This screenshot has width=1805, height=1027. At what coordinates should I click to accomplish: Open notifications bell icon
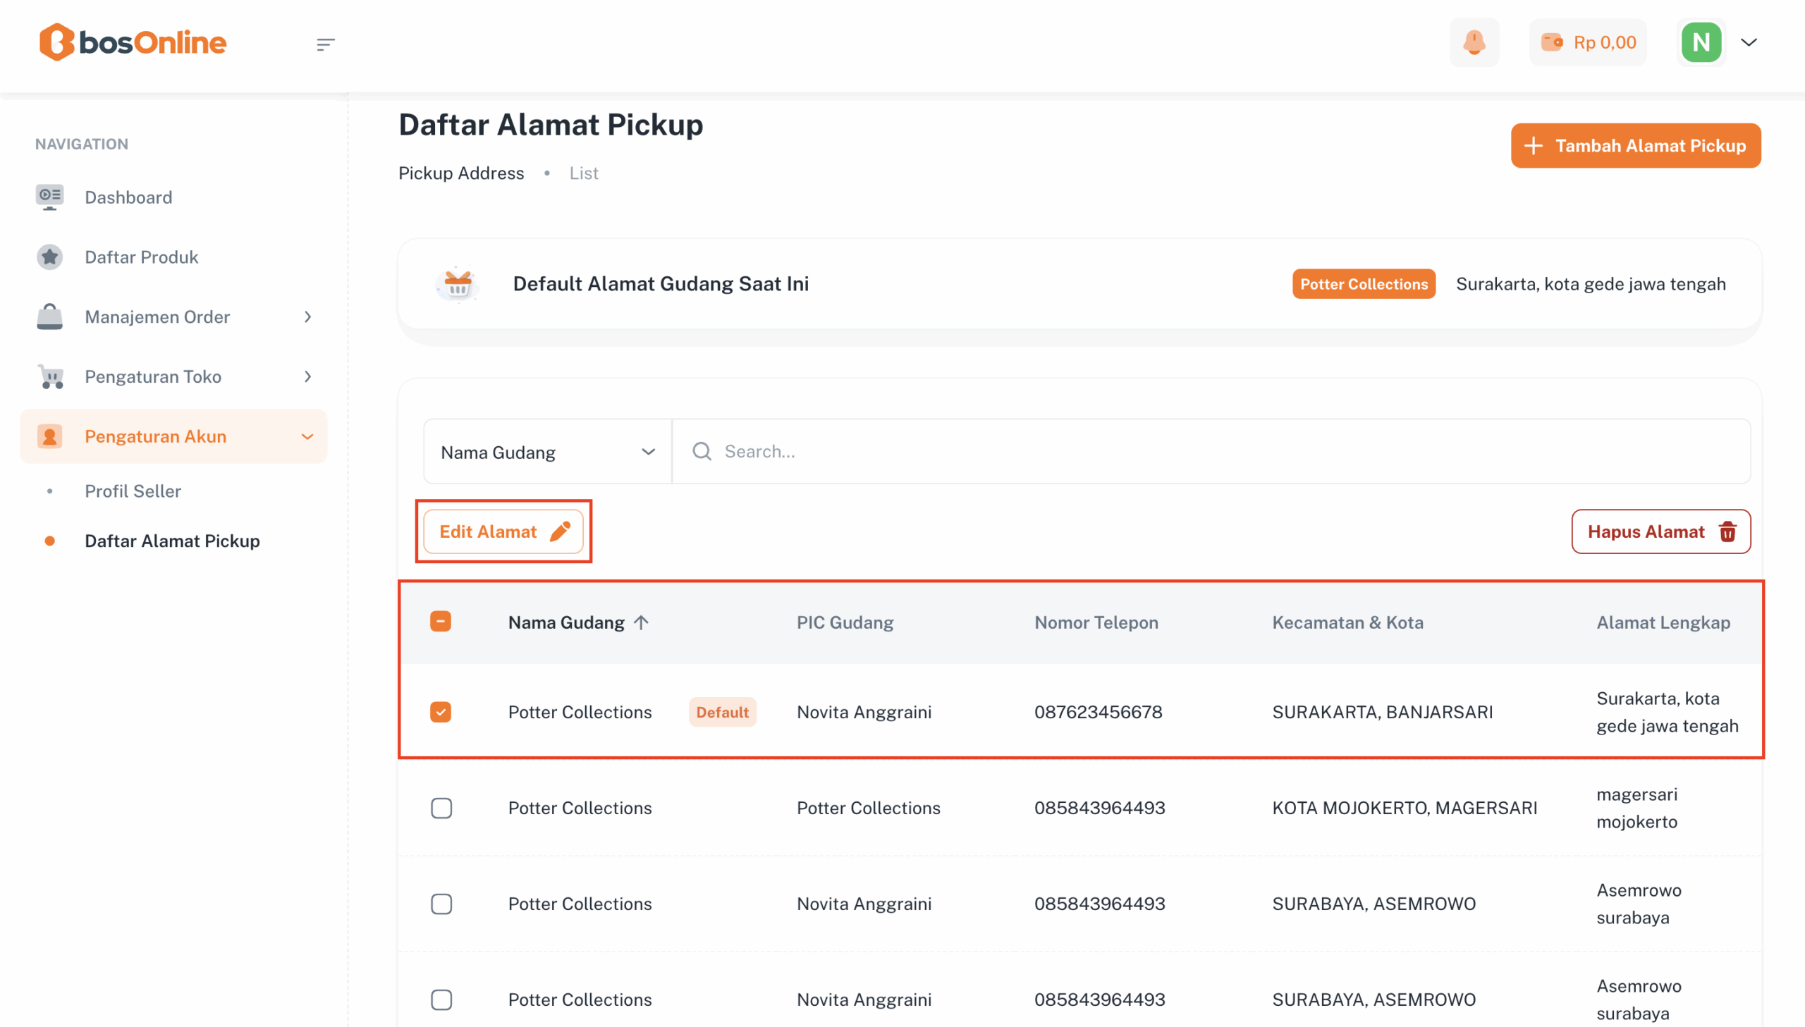pos(1474,42)
